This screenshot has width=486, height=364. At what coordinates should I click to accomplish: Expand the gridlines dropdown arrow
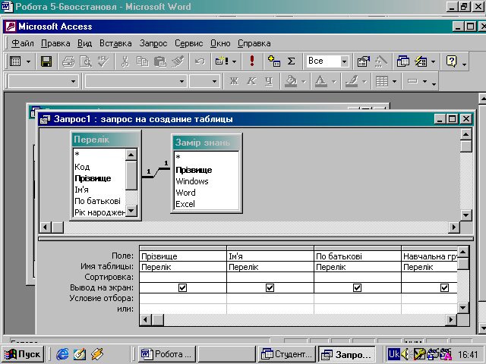(x=394, y=82)
